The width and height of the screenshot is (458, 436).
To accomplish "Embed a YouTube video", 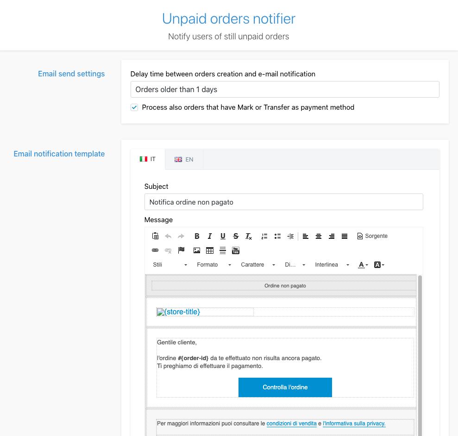I will [x=236, y=250].
